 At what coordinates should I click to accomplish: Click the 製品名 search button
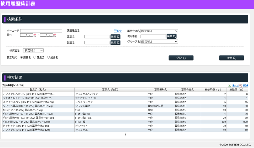(x=115, y=42)
